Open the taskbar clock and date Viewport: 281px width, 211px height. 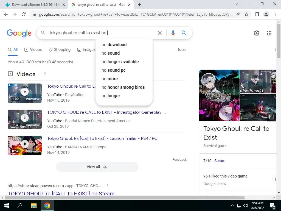click(x=257, y=206)
